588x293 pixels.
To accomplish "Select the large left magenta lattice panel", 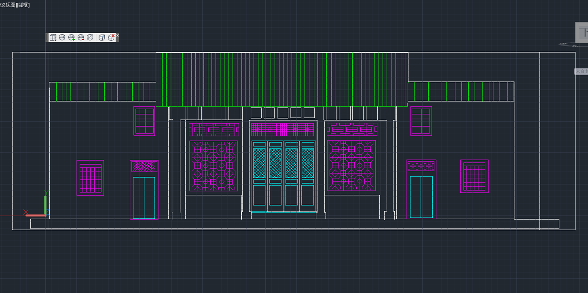I will (x=214, y=166).
